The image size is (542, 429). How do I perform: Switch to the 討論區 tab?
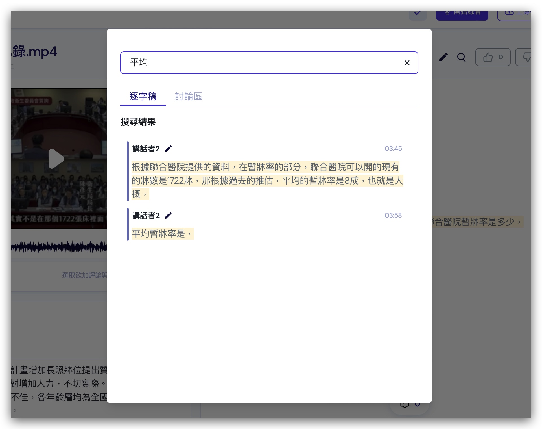tap(188, 97)
